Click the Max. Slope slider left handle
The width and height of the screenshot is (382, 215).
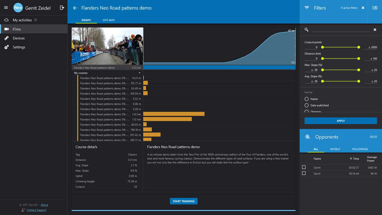[x=322, y=70]
